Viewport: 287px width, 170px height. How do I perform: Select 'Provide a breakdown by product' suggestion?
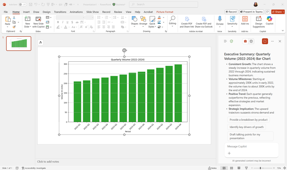tap(248, 120)
